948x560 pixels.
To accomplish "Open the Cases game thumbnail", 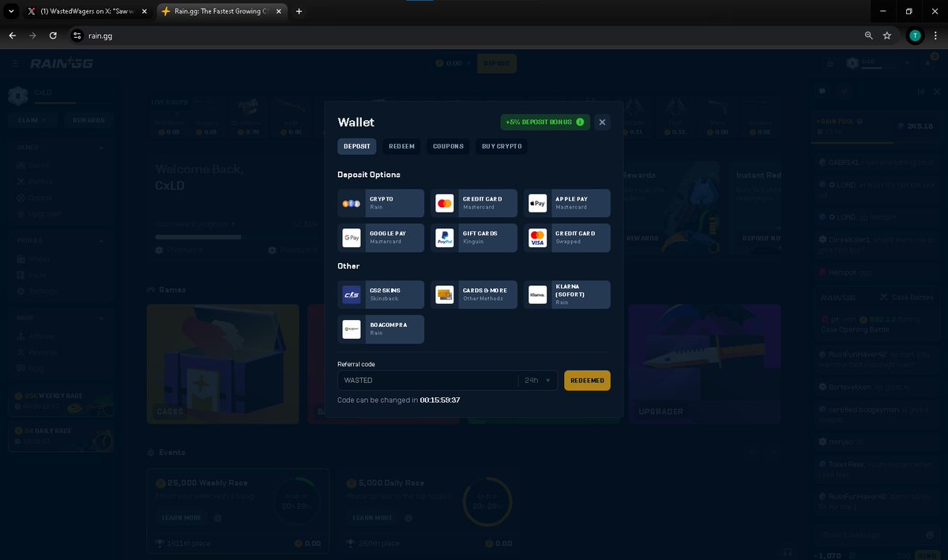I will (224, 364).
